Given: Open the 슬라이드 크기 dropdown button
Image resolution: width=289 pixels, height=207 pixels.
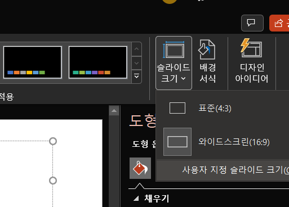Looking at the screenshot, I should [174, 63].
